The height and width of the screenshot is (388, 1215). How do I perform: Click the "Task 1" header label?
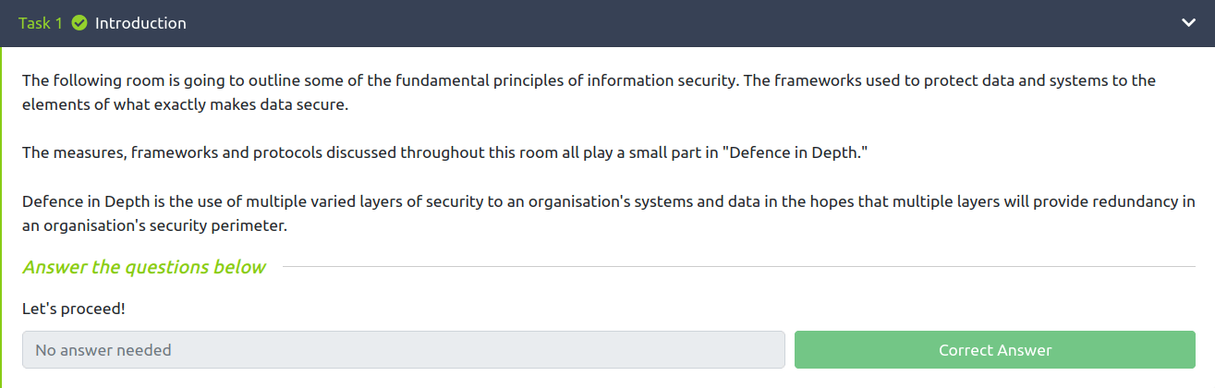pos(41,23)
